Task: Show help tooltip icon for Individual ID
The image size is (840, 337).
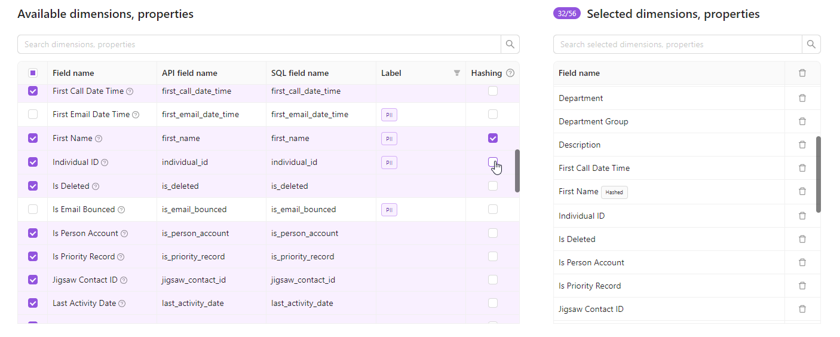Action: point(105,163)
